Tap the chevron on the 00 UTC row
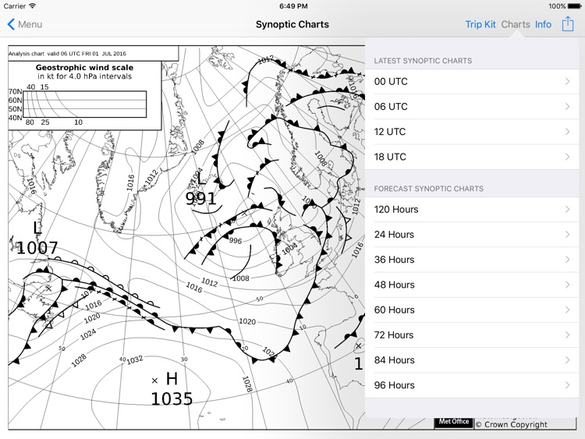This screenshot has height=439, width=585. coord(568,81)
